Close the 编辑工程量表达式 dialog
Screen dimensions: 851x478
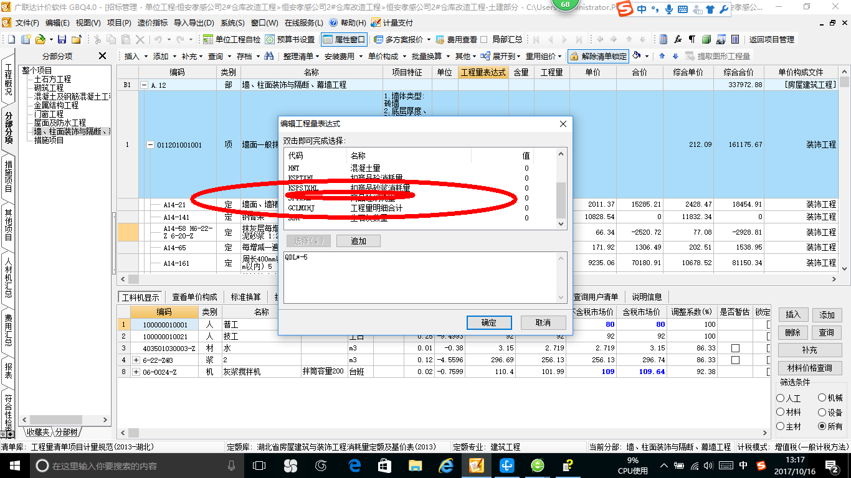click(x=563, y=124)
